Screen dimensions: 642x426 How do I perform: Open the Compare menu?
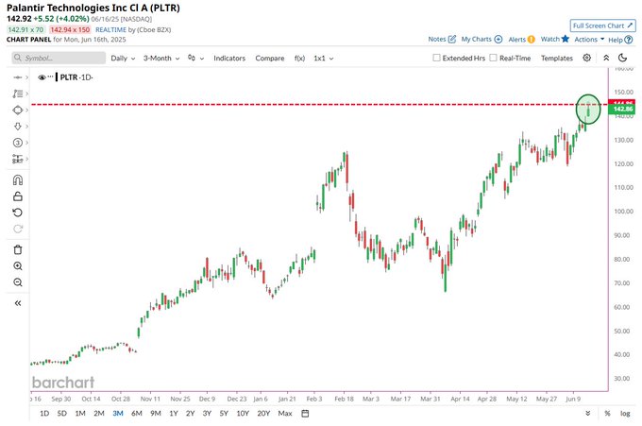pos(270,59)
